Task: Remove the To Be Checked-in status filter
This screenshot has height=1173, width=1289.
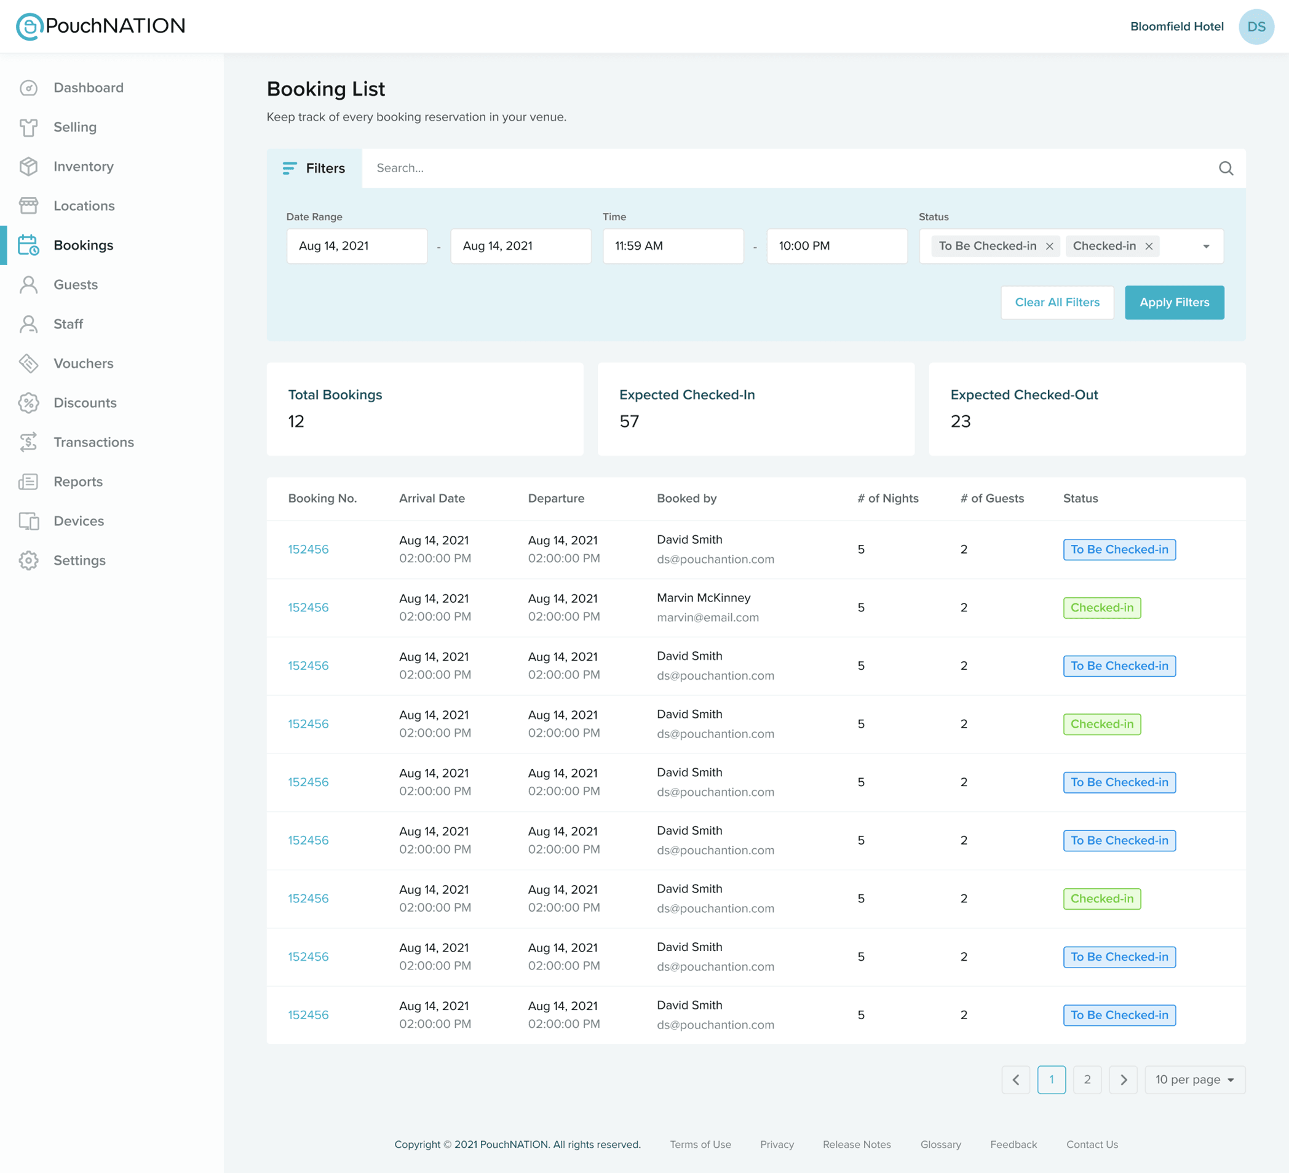Action: click(x=1050, y=245)
